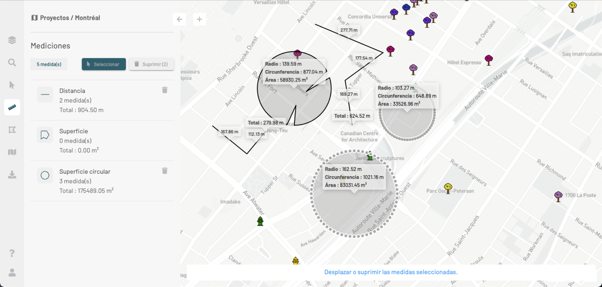This screenshot has height=287, width=602.
Task: Delete the Distancia measurements with trash icon
Action: coord(164,90)
